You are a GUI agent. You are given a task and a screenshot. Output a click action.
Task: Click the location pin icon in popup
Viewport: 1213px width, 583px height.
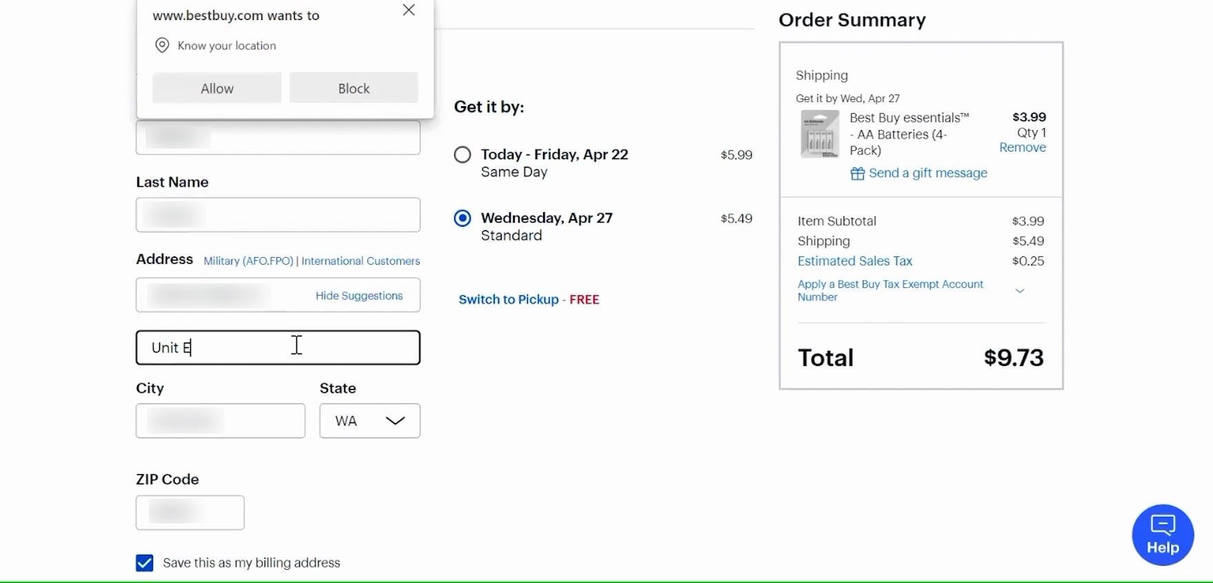click(162, 45)
